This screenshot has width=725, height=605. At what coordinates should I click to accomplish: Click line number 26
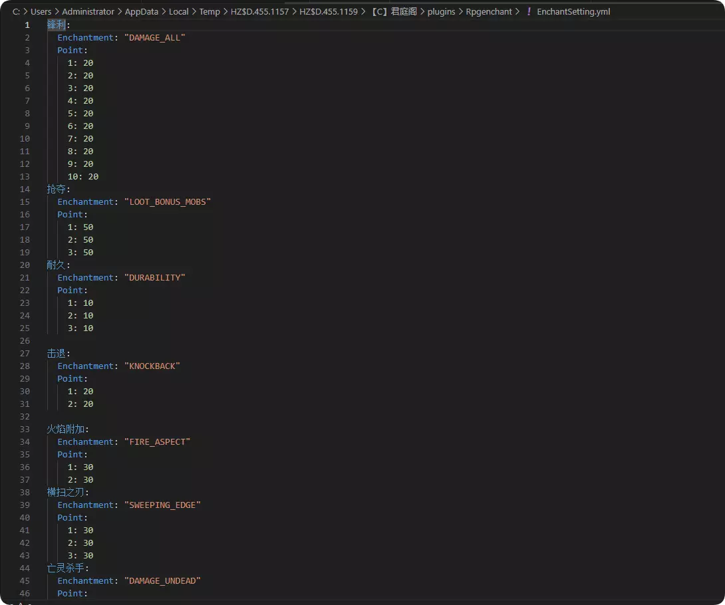coord(25,340)
